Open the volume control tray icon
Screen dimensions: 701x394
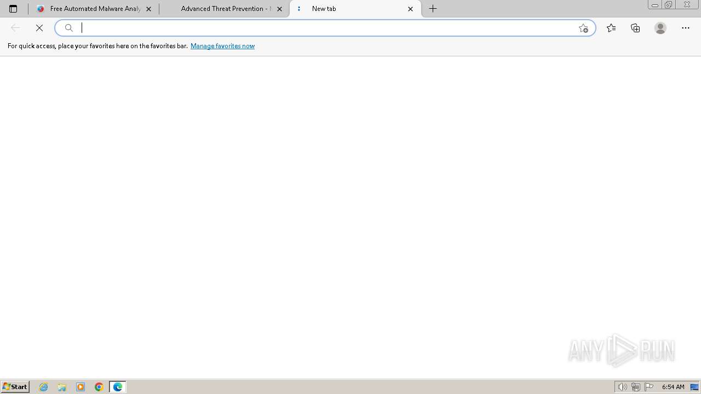[623, 387]
